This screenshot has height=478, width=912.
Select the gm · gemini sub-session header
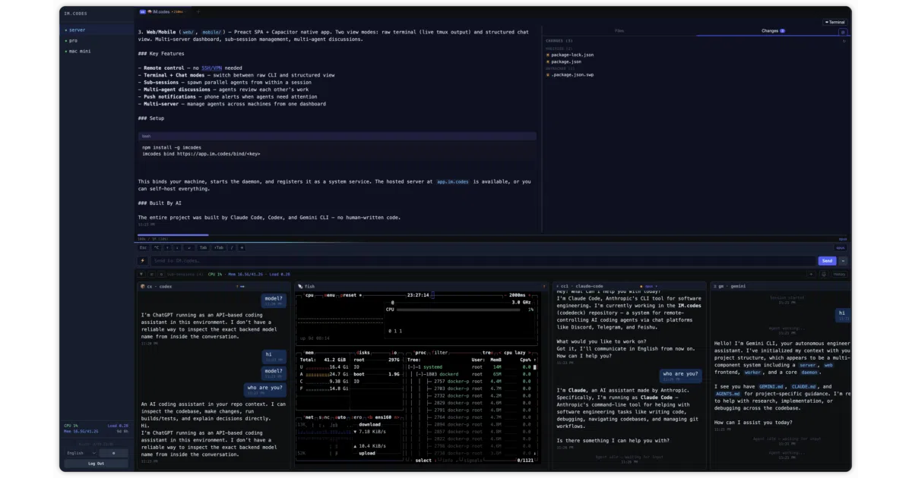(x=781, y=286)
